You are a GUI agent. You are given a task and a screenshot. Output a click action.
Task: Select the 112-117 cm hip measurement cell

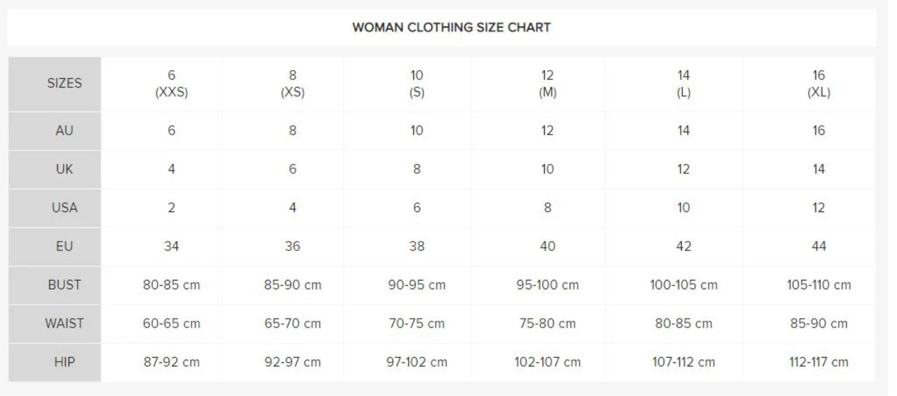coord(819,362)
